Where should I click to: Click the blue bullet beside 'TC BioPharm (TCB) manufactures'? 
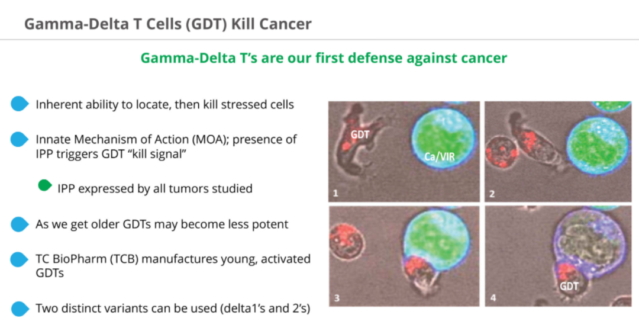tap(20, 259)
